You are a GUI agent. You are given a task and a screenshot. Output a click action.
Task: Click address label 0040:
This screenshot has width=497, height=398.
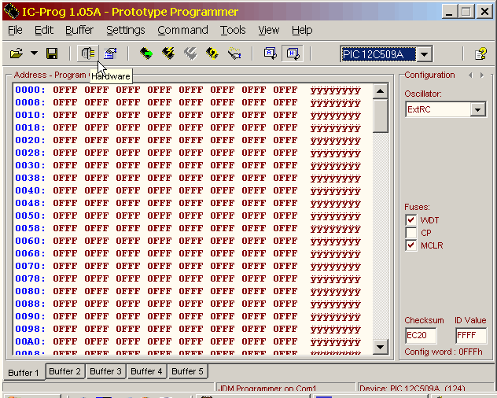pos(30,190)
